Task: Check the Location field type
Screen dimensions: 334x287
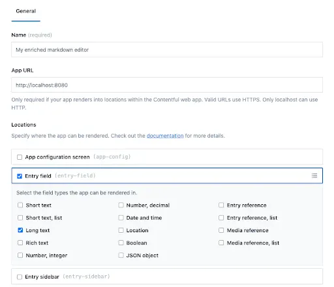Action: tap(121, 230)
